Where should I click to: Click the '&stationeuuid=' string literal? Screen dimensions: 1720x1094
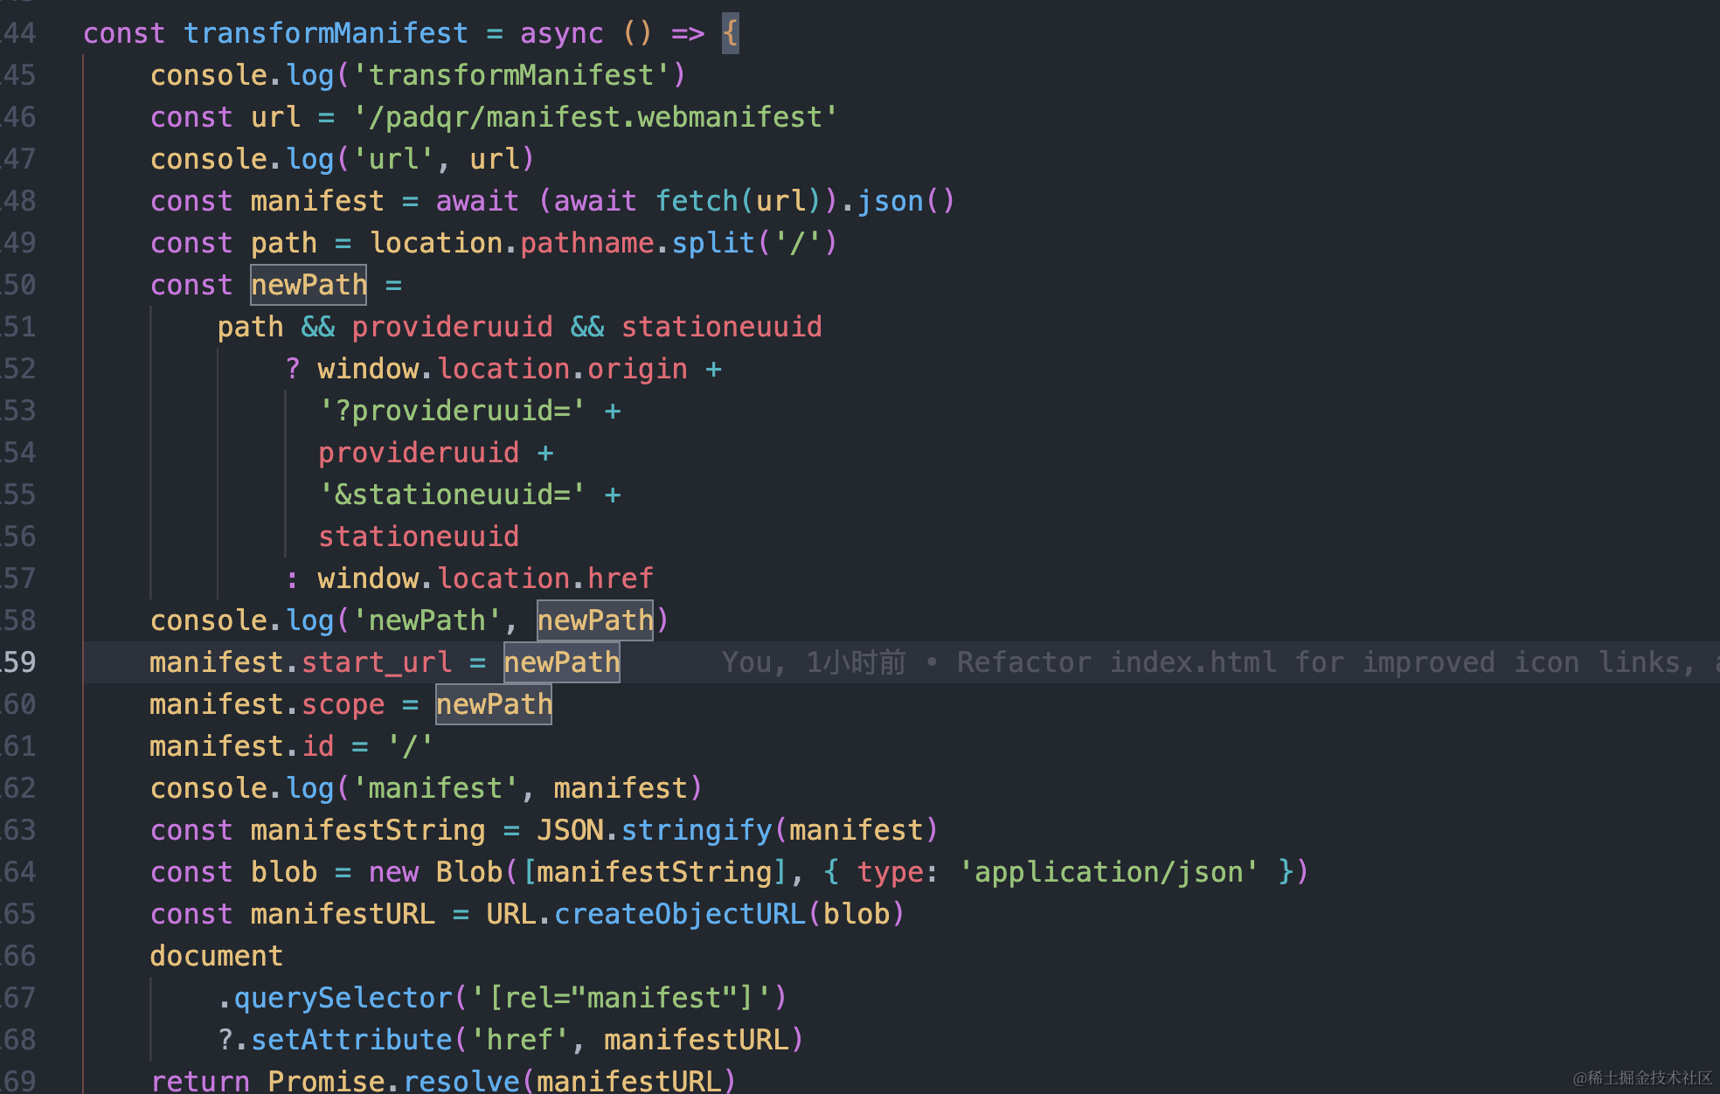tap(451, 495)
